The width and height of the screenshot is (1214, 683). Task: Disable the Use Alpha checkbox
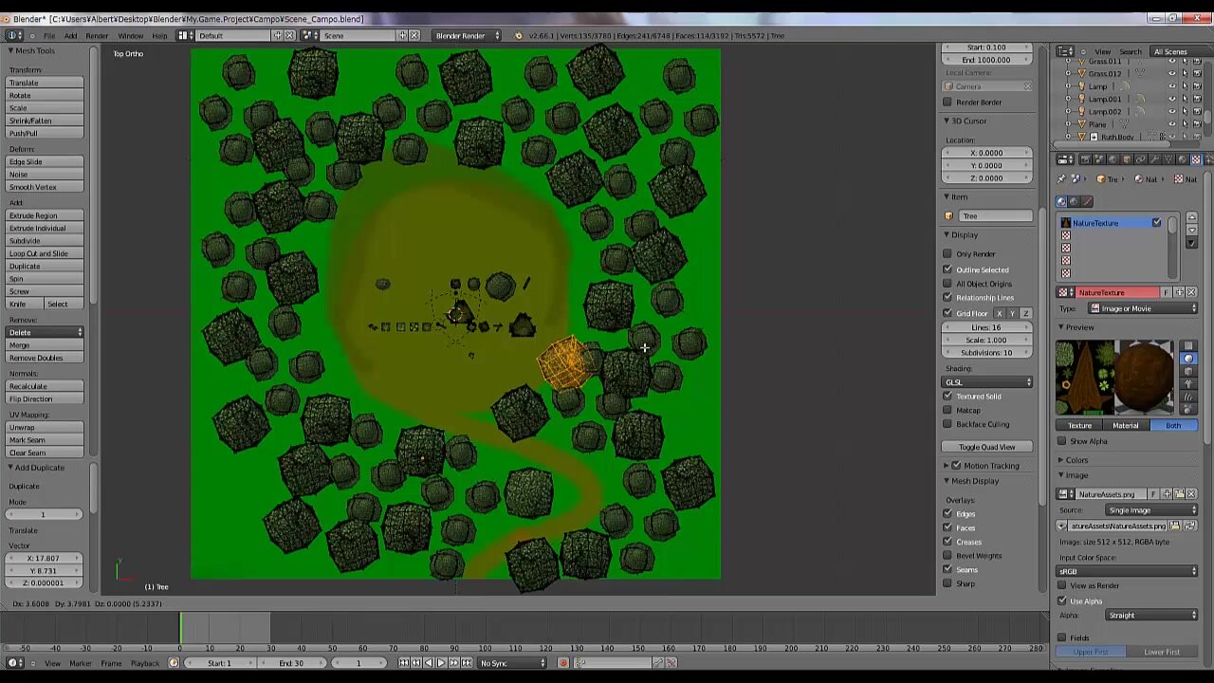click(x=1062, y=600)
